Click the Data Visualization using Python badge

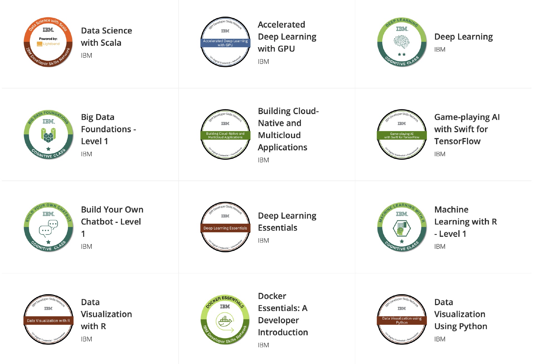coord(402,320)
